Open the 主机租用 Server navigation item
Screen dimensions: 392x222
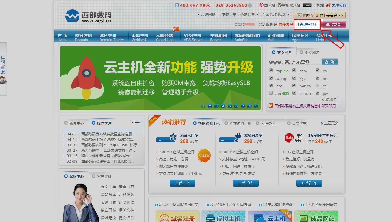tap(219, 37)
